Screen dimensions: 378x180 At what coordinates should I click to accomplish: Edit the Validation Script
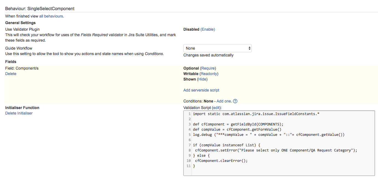[216, 108]
